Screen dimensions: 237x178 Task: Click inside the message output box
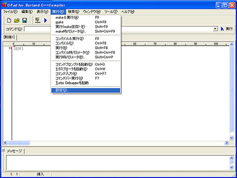pos(118,163)
